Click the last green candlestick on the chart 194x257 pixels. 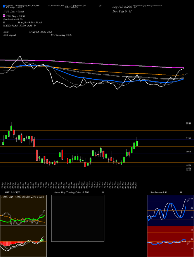[x=137, y=143]
